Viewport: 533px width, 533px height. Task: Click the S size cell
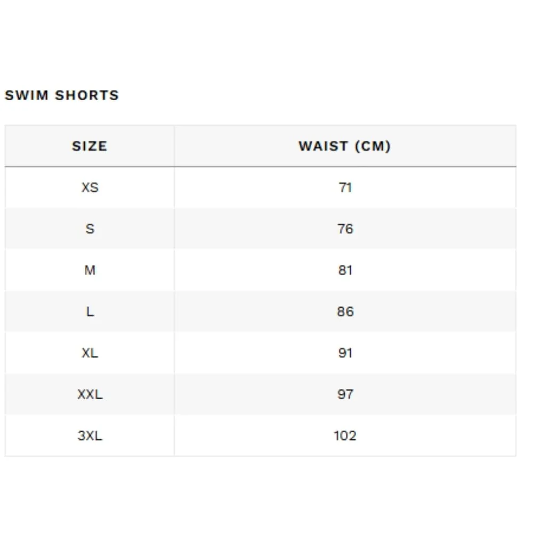click(90, 229)
